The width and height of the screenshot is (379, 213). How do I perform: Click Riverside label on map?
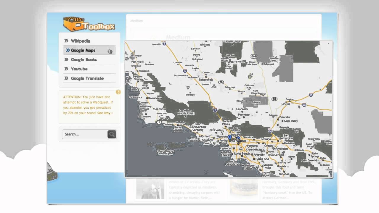pos(281,149)
